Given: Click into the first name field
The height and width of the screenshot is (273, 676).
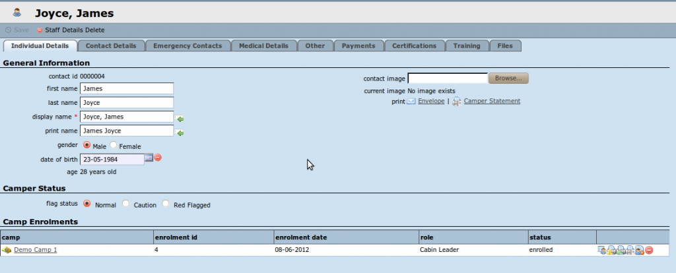Looking at the screenshot, I should (126, 88).
